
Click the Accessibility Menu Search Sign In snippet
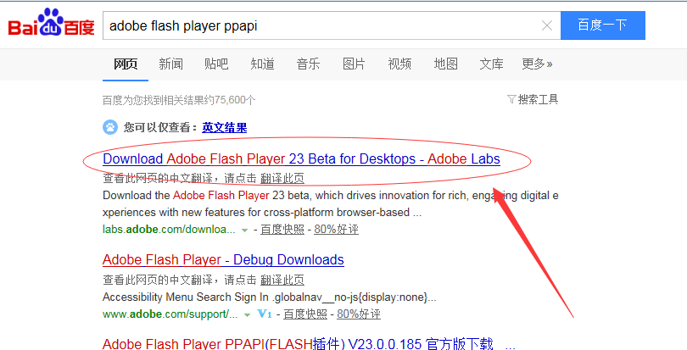[270, 297]
